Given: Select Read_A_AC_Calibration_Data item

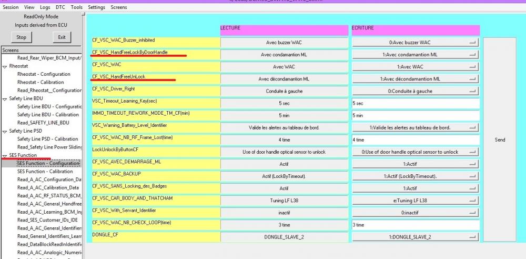Looking at the screenshot, I should click(48, 187).
